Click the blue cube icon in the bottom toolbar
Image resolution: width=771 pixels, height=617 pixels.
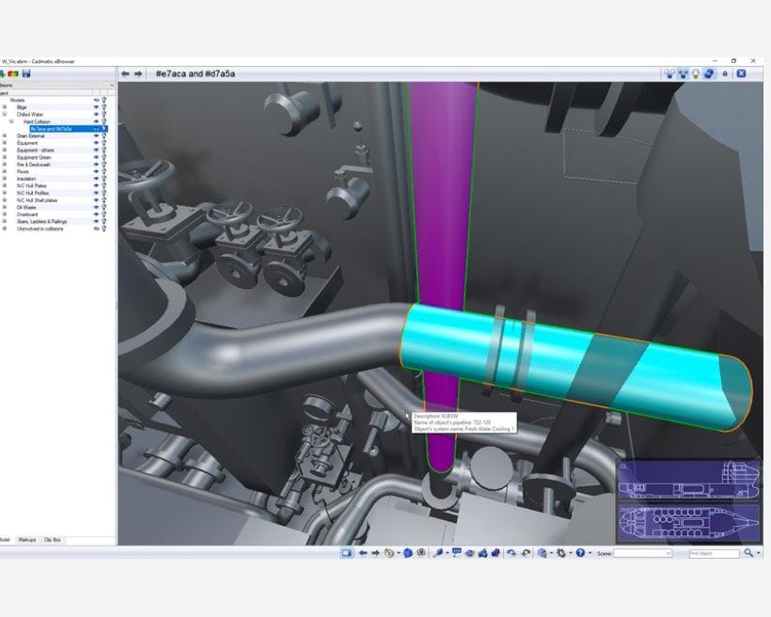[x=408, y=553]
